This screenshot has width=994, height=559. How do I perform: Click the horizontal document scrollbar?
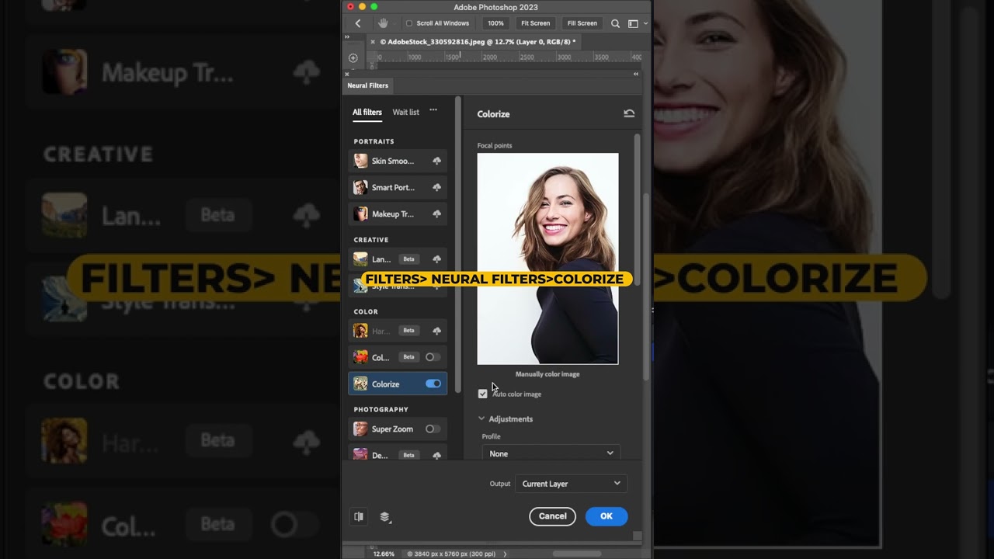pos(576,554)
